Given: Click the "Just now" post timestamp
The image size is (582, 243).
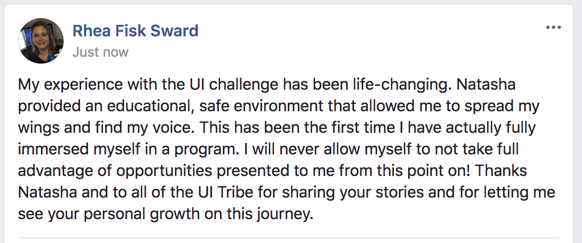Looking at the screenshot, I should pos(100,52).
